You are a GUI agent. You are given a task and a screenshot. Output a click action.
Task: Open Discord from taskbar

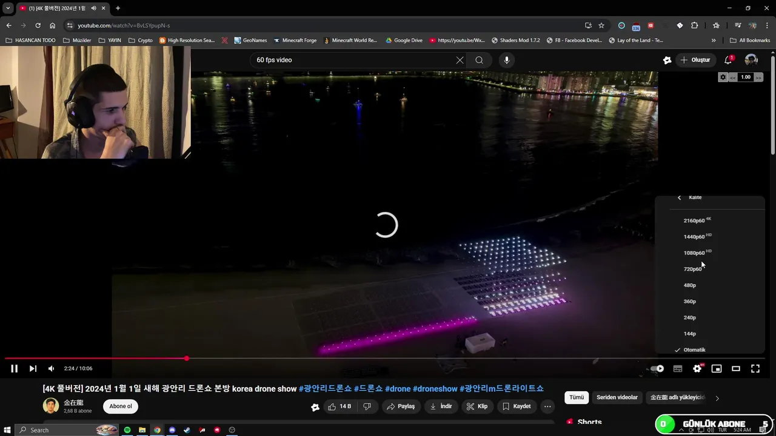[172, 430]
